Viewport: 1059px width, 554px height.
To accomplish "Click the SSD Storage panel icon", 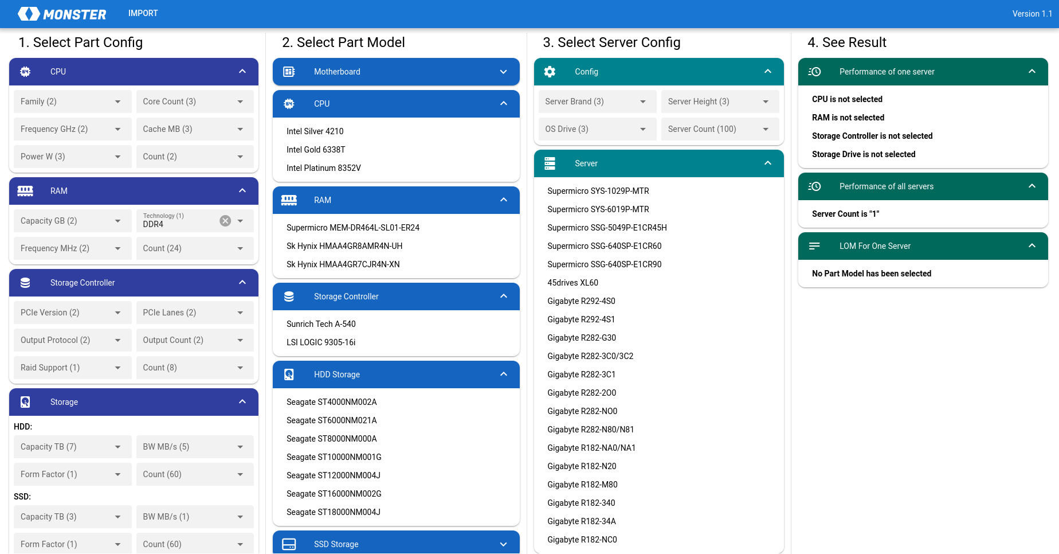I will (289, 544).
